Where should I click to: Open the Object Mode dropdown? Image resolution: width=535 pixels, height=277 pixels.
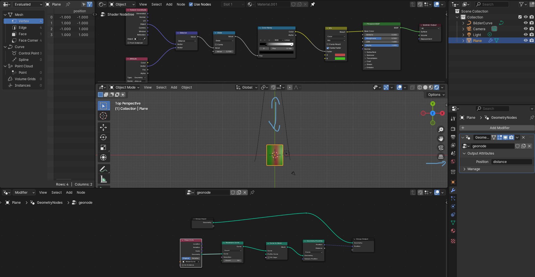pyautogui.click(x=125, y=87)
